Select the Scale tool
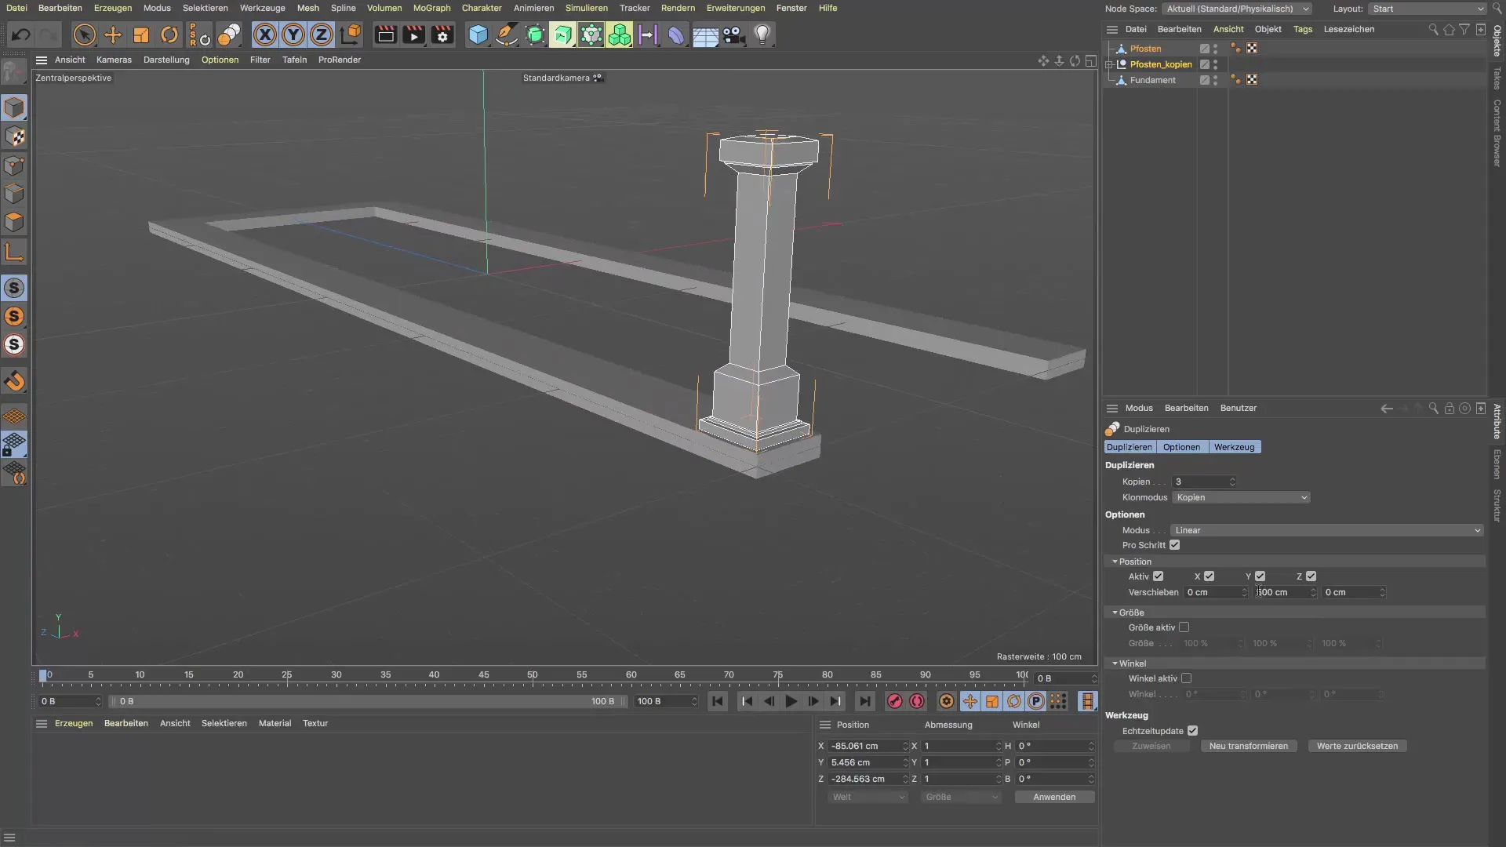 point(141,35)
